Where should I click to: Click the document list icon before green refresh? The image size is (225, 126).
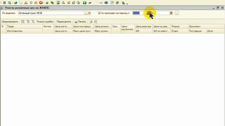[112, 3]
